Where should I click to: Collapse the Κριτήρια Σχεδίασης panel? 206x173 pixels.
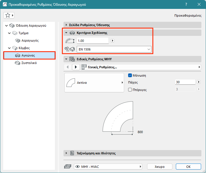click(66, 33)
